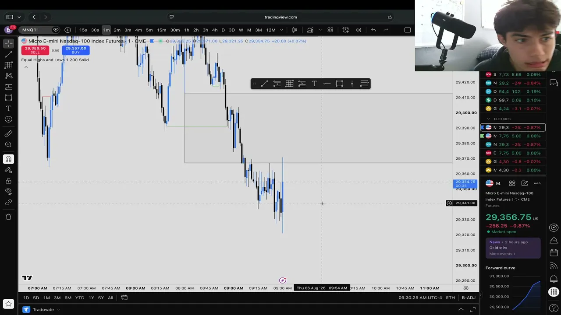Create an alert with the alarm clock icon

[346, 30]
